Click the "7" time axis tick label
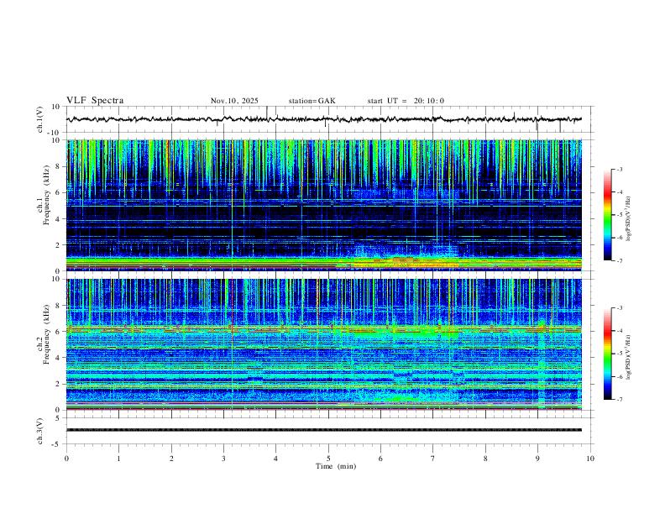 [433, 459]
